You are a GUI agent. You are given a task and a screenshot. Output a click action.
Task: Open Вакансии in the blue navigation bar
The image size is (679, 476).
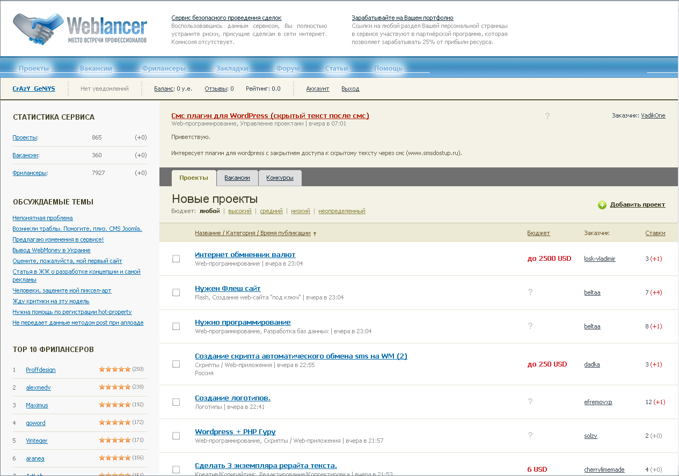(96, 68)
